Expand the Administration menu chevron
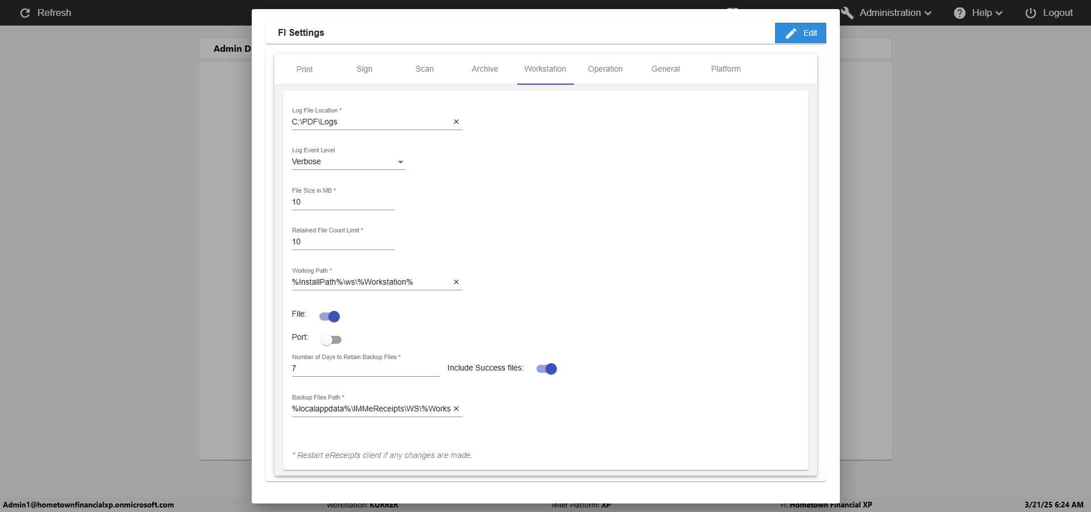The width and height of the screenshot is (1091, 512). click(928, 13)
